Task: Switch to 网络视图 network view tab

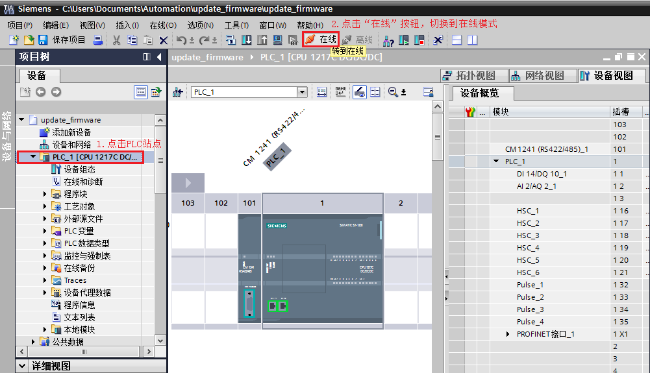Action: [x=543, y=75]
